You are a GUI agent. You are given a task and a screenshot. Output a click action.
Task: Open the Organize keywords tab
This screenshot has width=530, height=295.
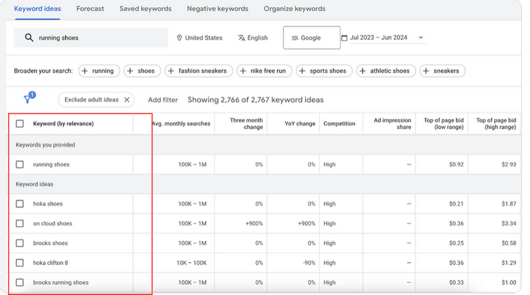click(295, 9)
